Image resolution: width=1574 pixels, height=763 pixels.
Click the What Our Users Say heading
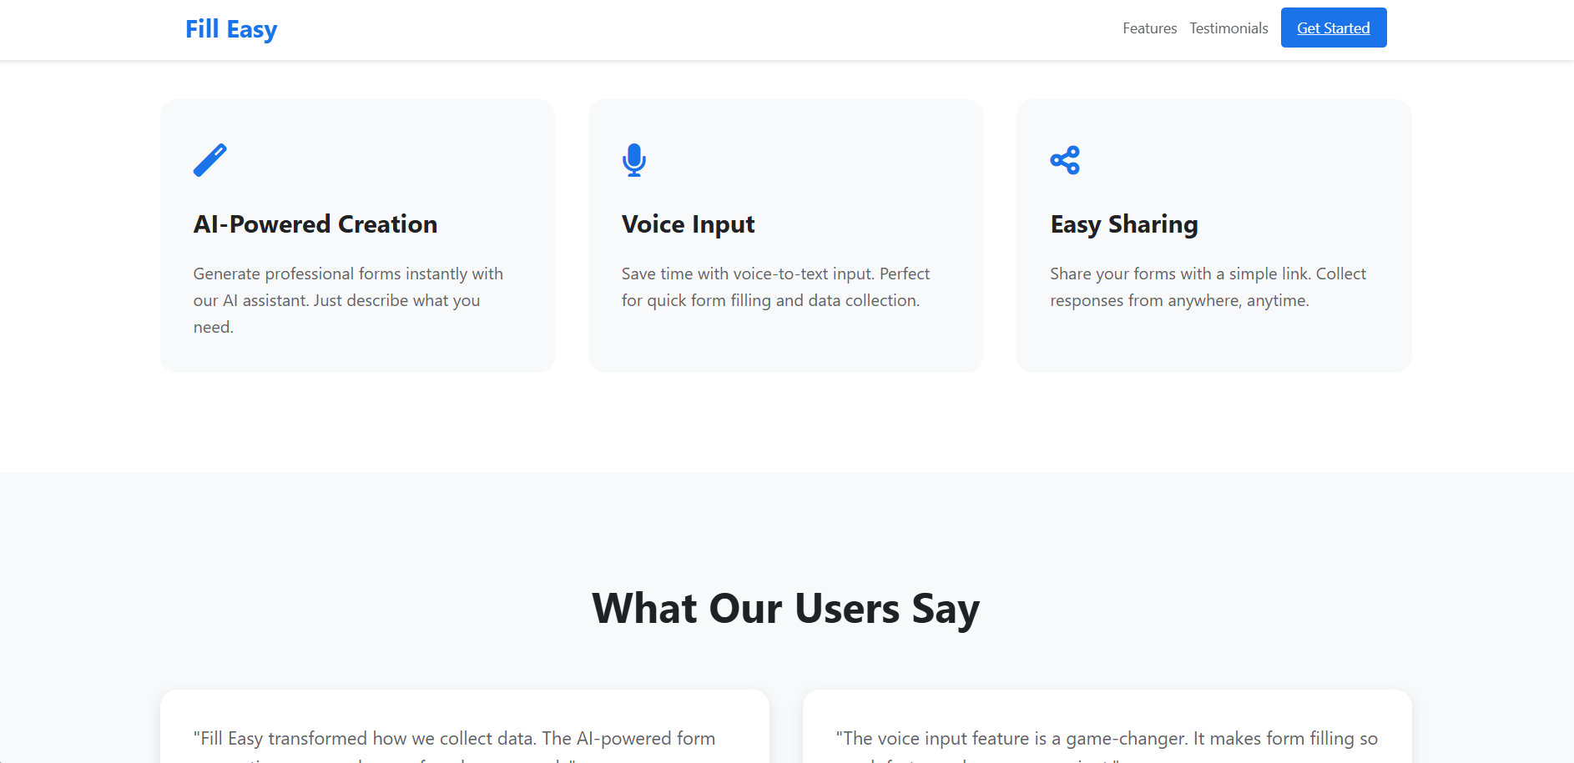point(785,608)
